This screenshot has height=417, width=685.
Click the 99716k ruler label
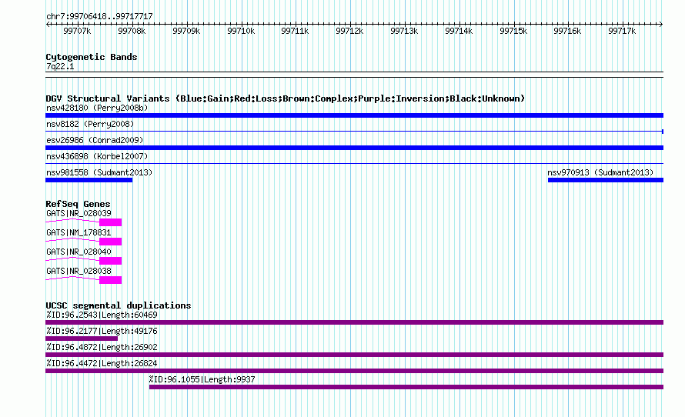[x=567, y=31]
